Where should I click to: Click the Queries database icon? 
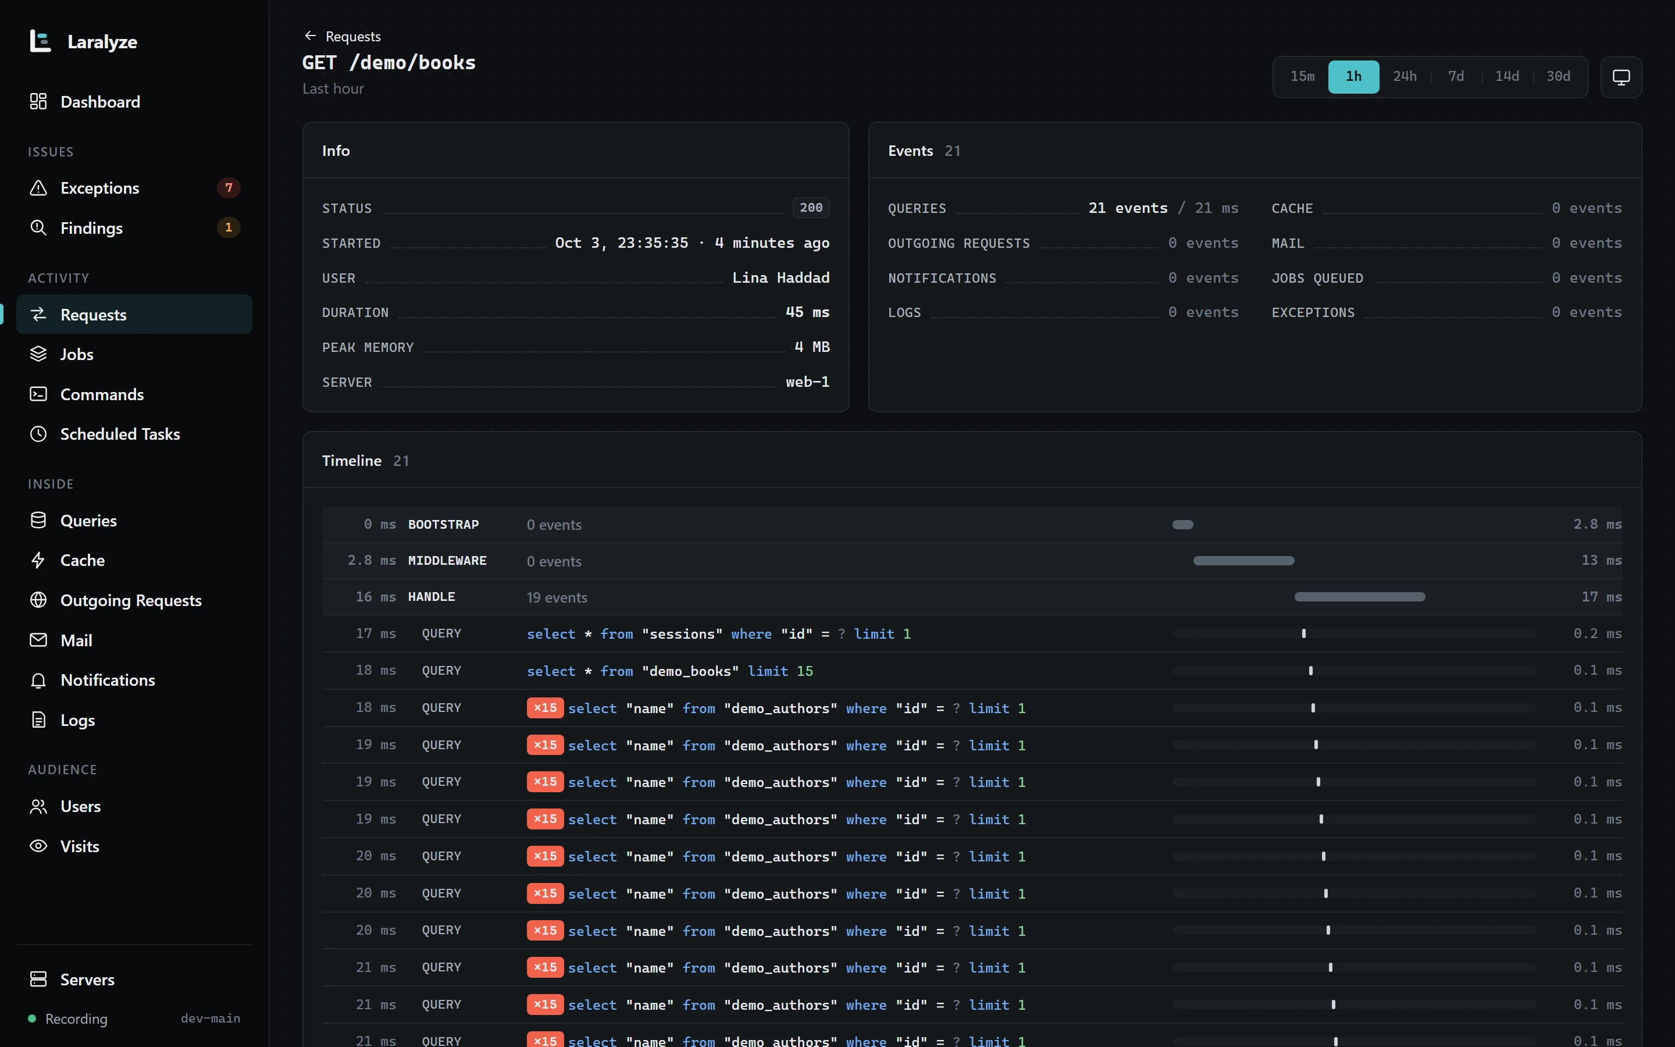pos(38,520)
